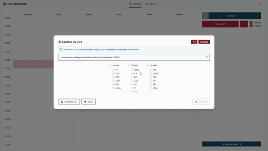Open the About tab
The image size is (268, 151).
151,4
